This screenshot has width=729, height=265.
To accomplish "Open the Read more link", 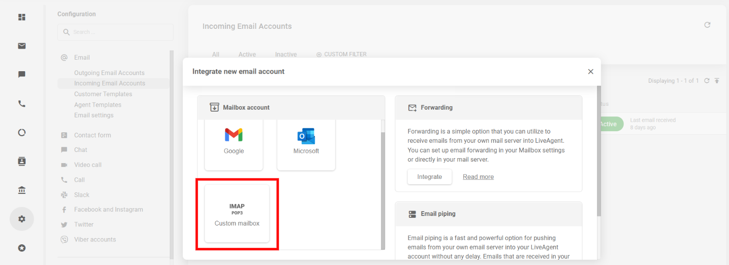I will coord(478,177).
